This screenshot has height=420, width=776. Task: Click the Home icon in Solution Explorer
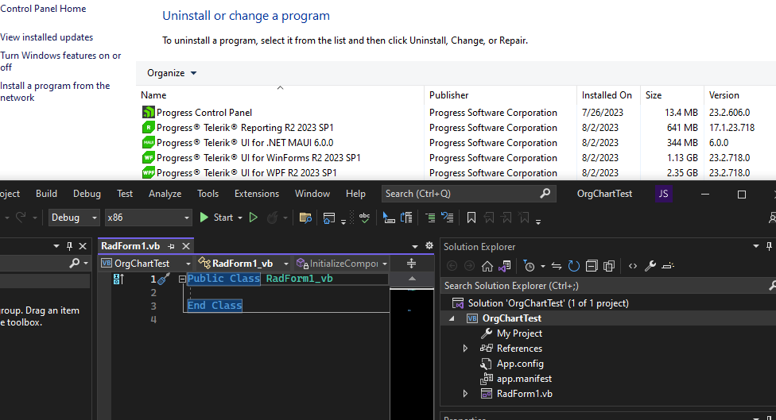[487, 266]
